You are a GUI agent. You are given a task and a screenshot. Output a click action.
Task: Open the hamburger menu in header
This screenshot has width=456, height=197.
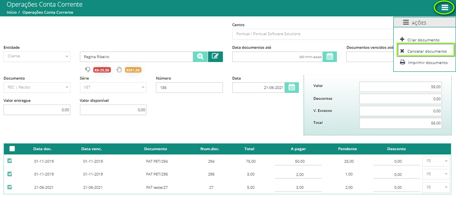pyautogui.click(x=445, y=8)
